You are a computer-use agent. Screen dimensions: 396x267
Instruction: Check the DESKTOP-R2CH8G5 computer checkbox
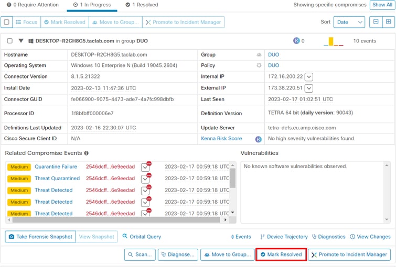tap(10, 41)
